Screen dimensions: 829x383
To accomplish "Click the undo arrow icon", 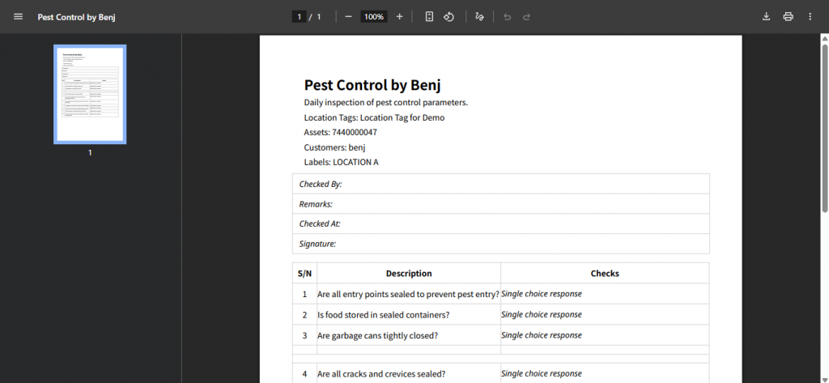I will [507, 17].
